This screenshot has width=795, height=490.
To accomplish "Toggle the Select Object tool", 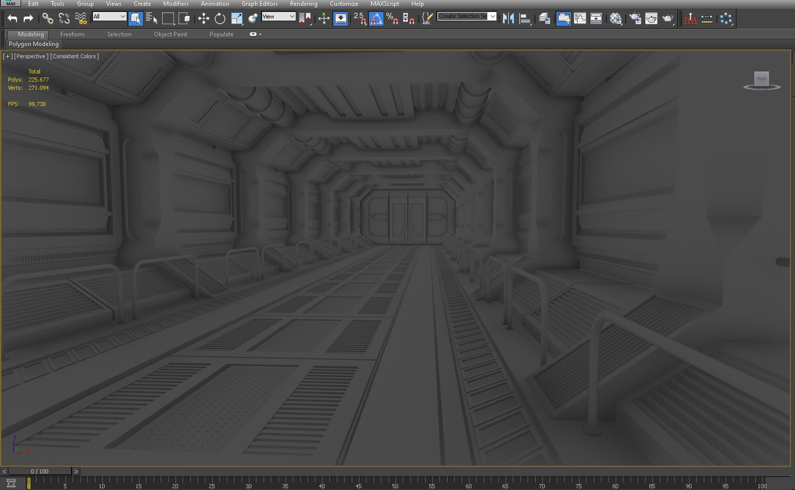I will pyautogui.click(x=135, y=19).
